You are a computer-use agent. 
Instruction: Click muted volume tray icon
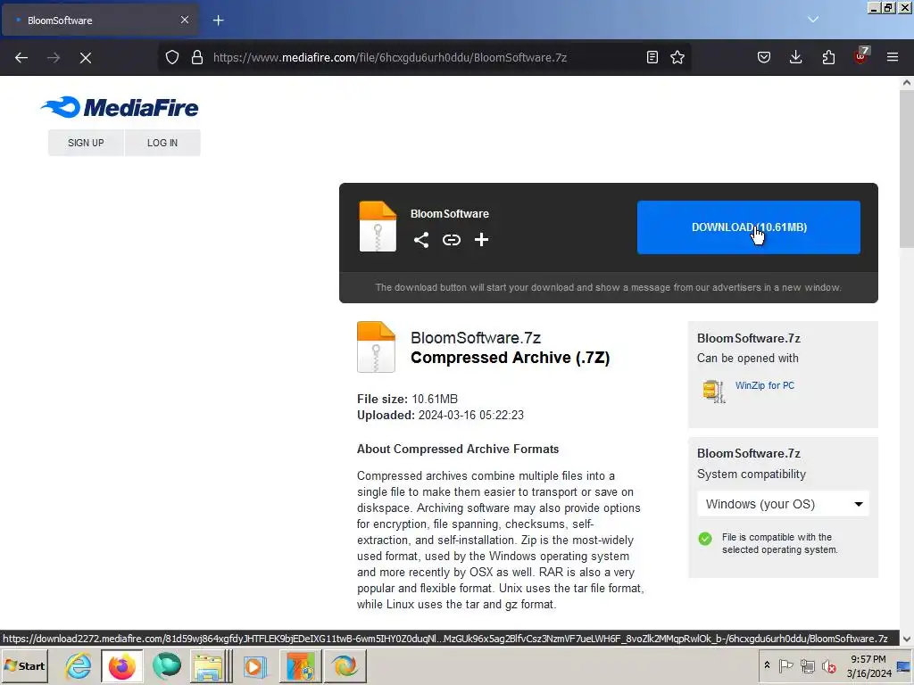(x=828, y=665)
